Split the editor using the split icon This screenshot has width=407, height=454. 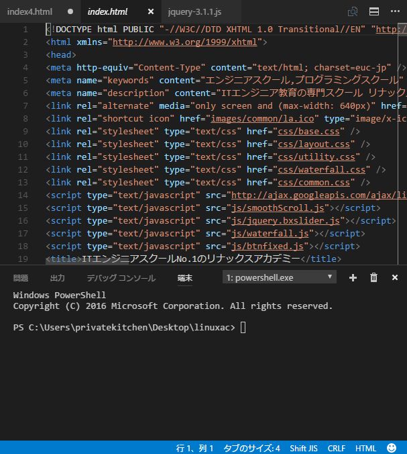tap(374, 11)
